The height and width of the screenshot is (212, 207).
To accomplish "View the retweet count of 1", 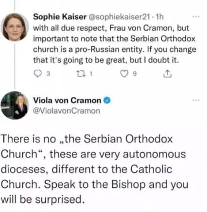I will pyautogui.click(x=91, y=74).
